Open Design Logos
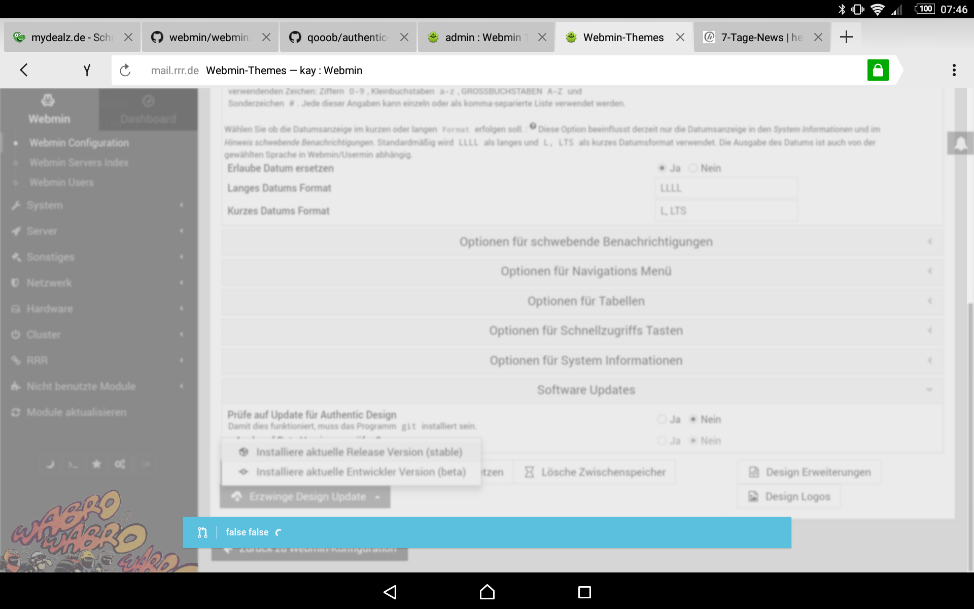This screenshot has height=609, width=974. [x=788, y=496]
